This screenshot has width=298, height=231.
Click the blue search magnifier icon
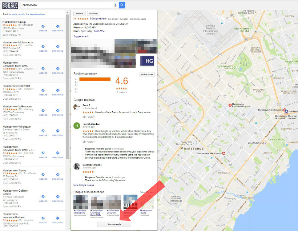pos(121,5)
